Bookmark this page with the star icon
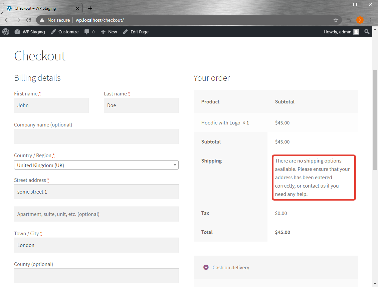The height and width of the screenshot is (287, 378). [x=336, y=20]
